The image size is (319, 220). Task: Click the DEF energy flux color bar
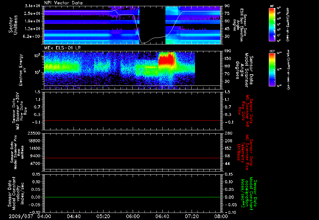click(x=272, y=70)
